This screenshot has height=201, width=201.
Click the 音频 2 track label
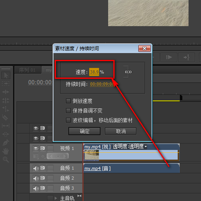pyautogui.click(x=67, y=178)
